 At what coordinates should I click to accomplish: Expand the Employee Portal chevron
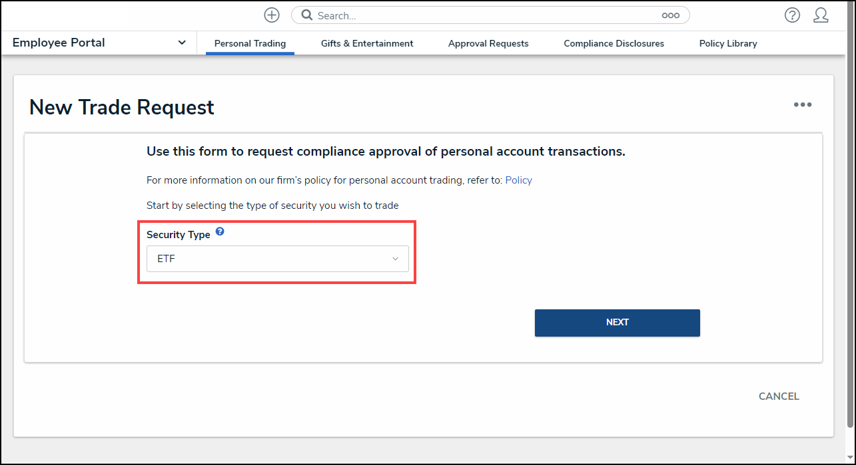point(182,43)
